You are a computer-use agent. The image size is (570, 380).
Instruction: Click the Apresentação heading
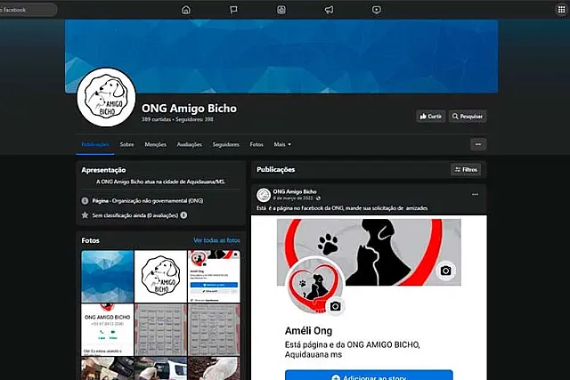click(x=103, y=170)
